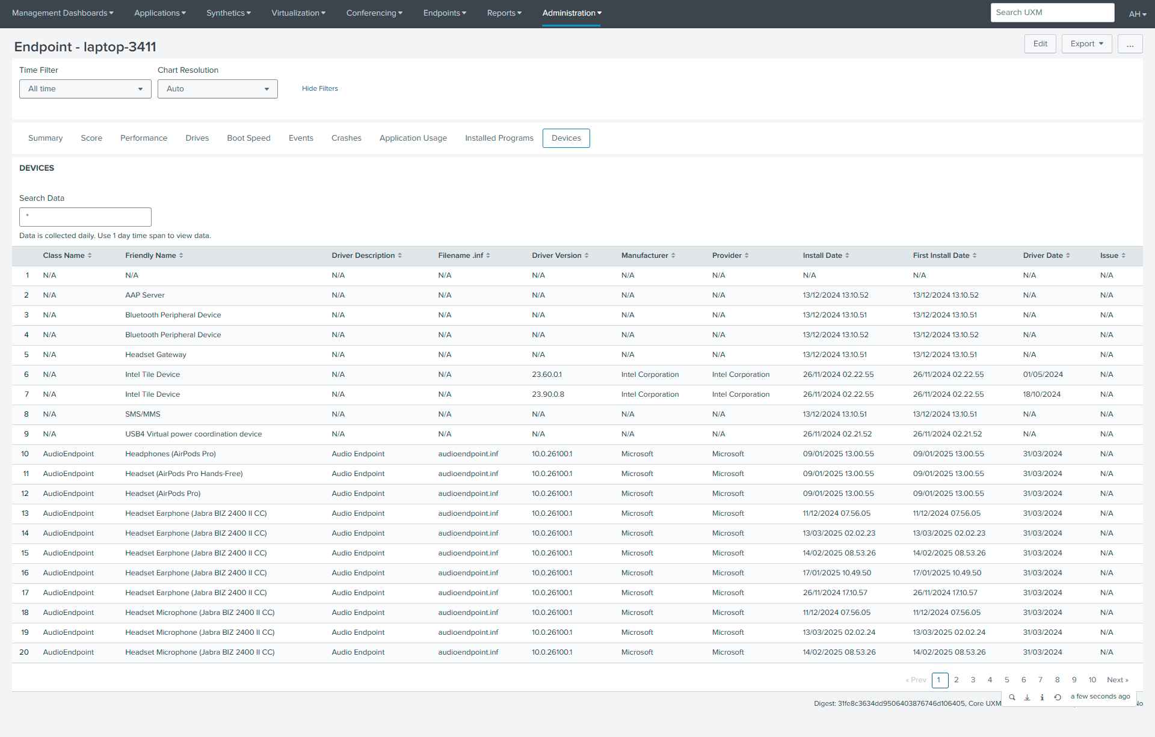Click 'Headphones (AirPods Pro)' friendly name
Screen dimensions: 1155x737
click(170, 454)
